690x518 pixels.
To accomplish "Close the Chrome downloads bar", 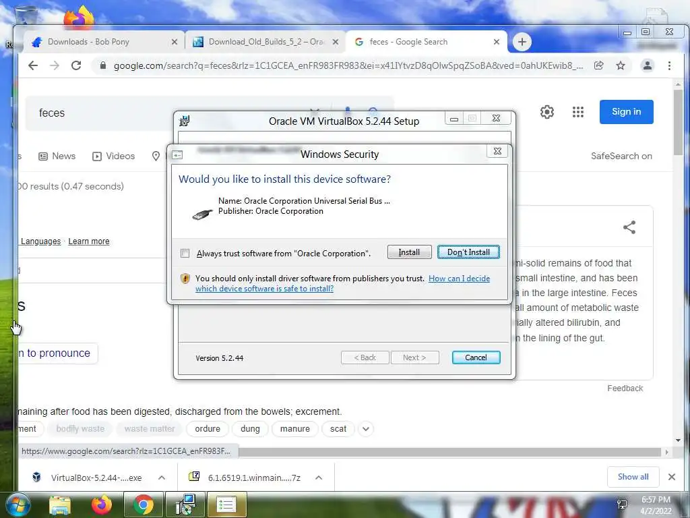I will click(672, 477).
